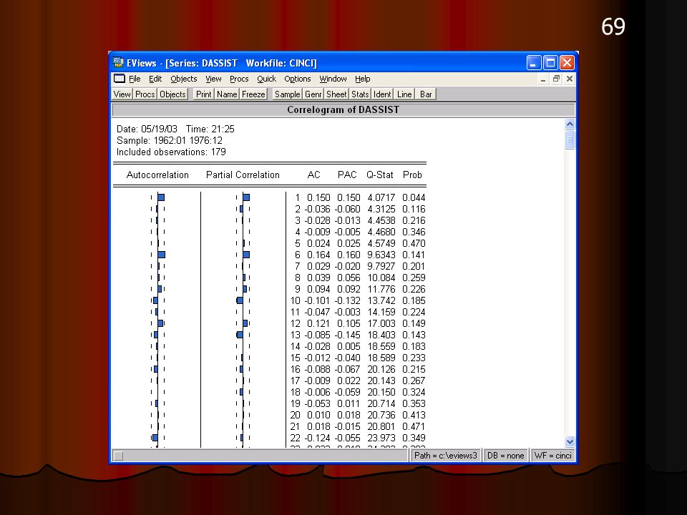Click the Path = c:\eviews3 status entry

(446, 456)
